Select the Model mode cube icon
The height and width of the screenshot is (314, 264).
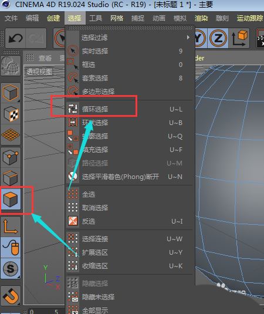tap(11, 93)
